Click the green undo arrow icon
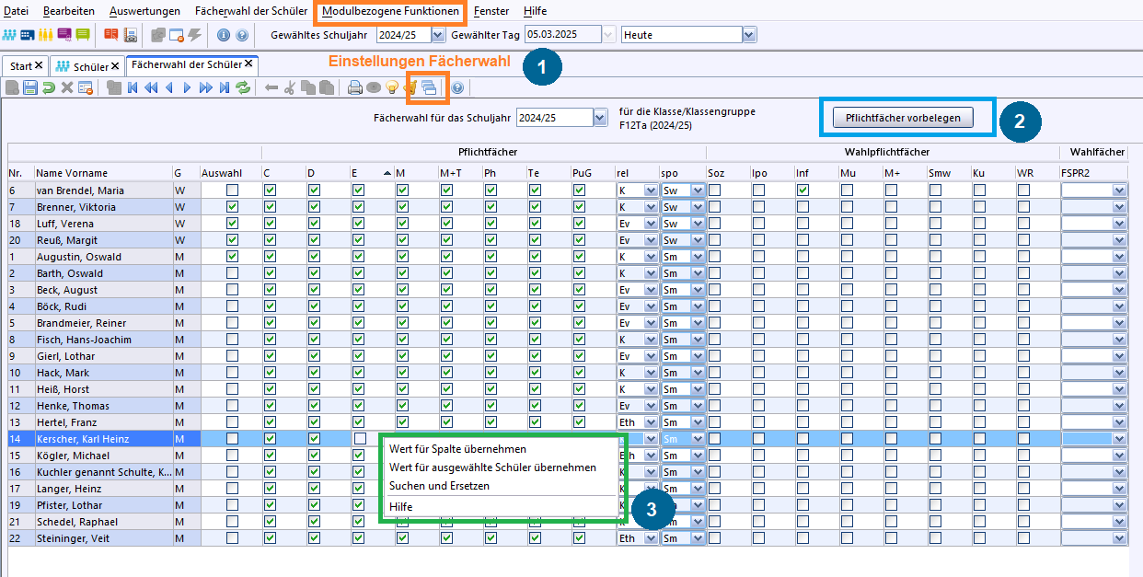Screen dimensions: 1143x577 [x=49, y=87]
